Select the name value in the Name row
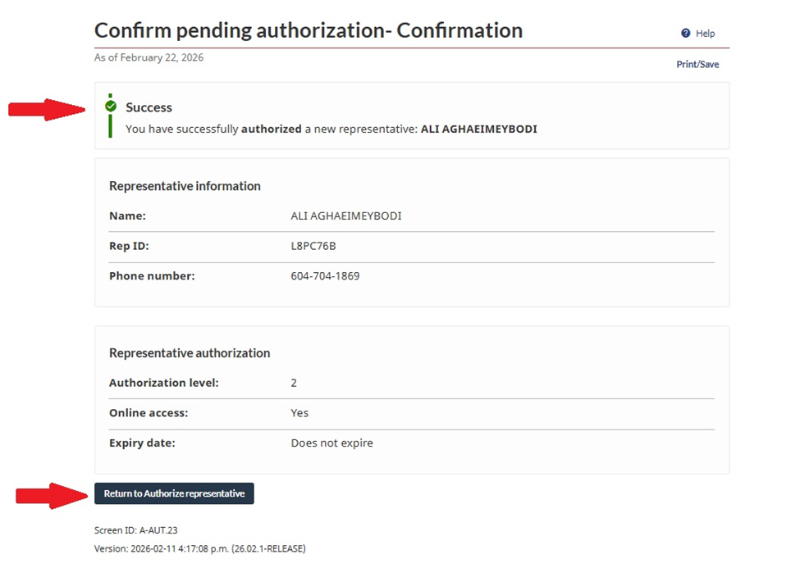 [x=345, y=216]
